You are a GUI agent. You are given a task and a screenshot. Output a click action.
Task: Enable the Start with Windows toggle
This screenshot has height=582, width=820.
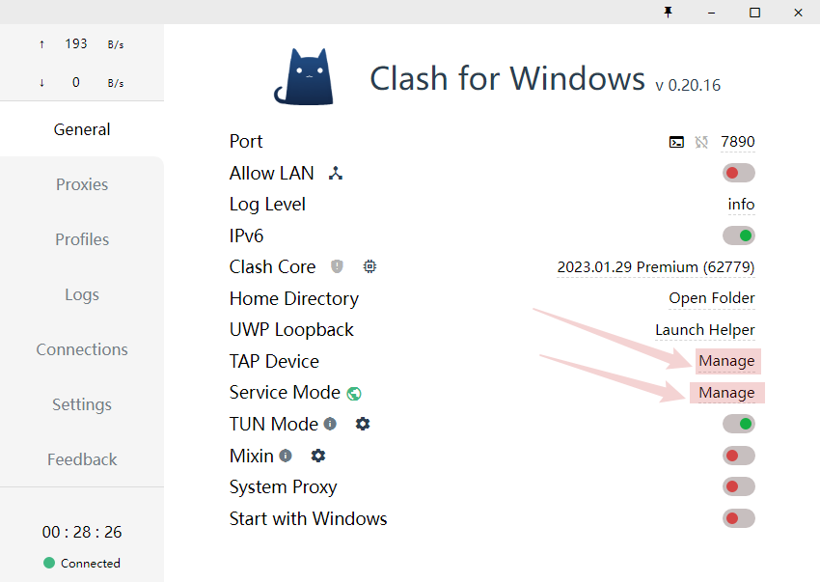[x=738, y=518]
